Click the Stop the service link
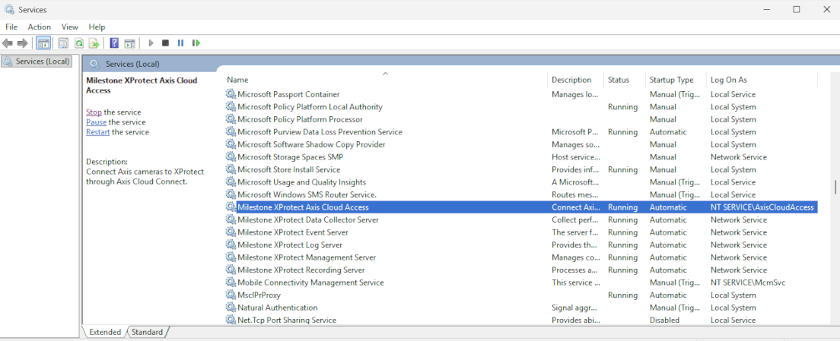The height and width of the screenshot is (341, 840). pyautogui.click(x=94, y=112)
